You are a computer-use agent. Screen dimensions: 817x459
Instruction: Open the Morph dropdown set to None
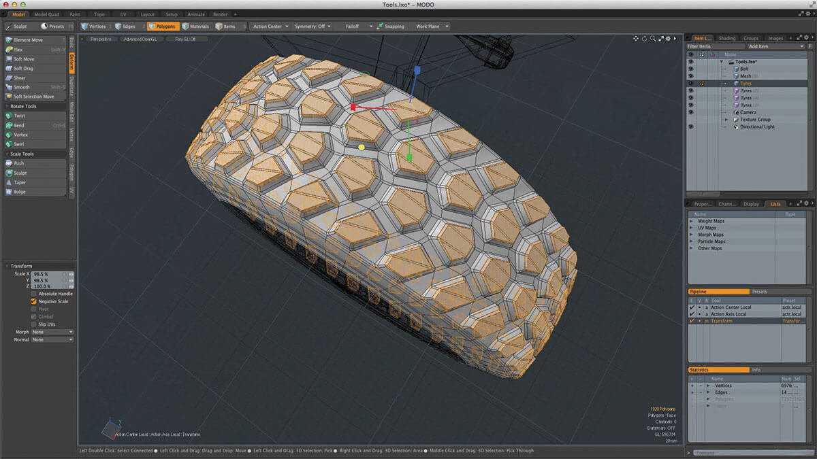tap(51, 332)
